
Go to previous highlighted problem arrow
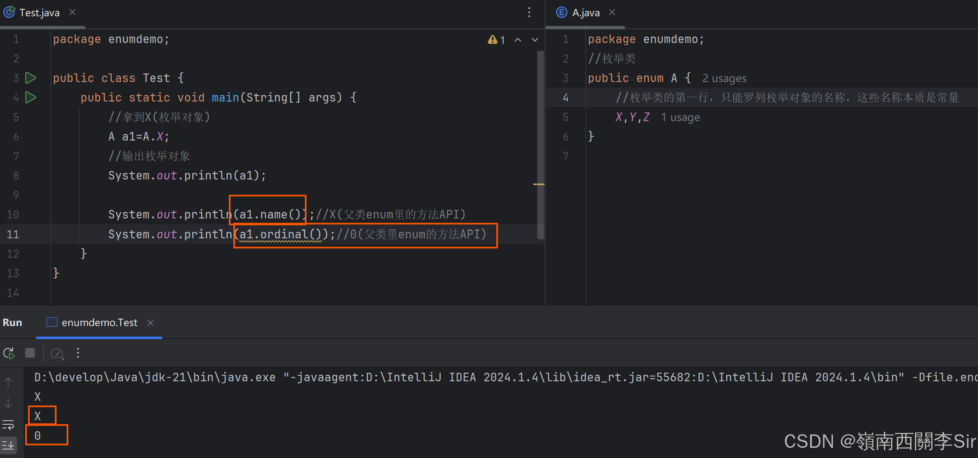tap(518, 40)
